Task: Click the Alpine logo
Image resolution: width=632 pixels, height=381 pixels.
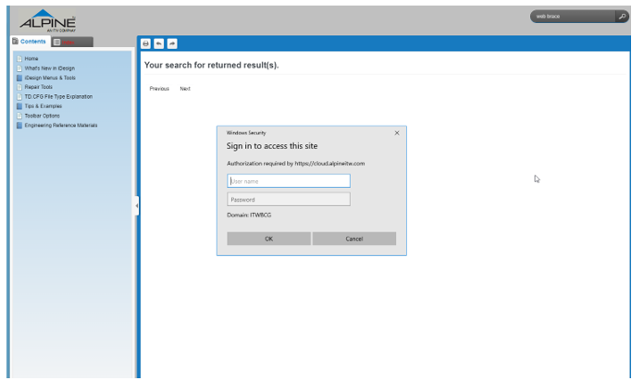Action: [42, 21]
